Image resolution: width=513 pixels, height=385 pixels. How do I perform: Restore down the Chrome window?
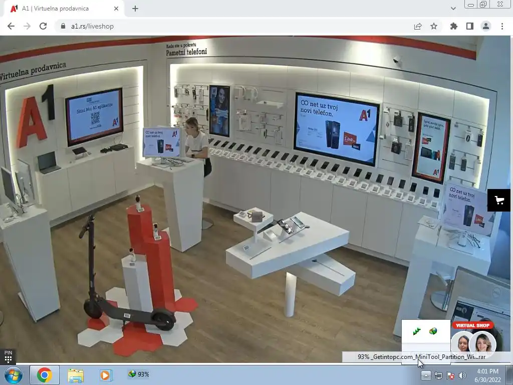483,4
